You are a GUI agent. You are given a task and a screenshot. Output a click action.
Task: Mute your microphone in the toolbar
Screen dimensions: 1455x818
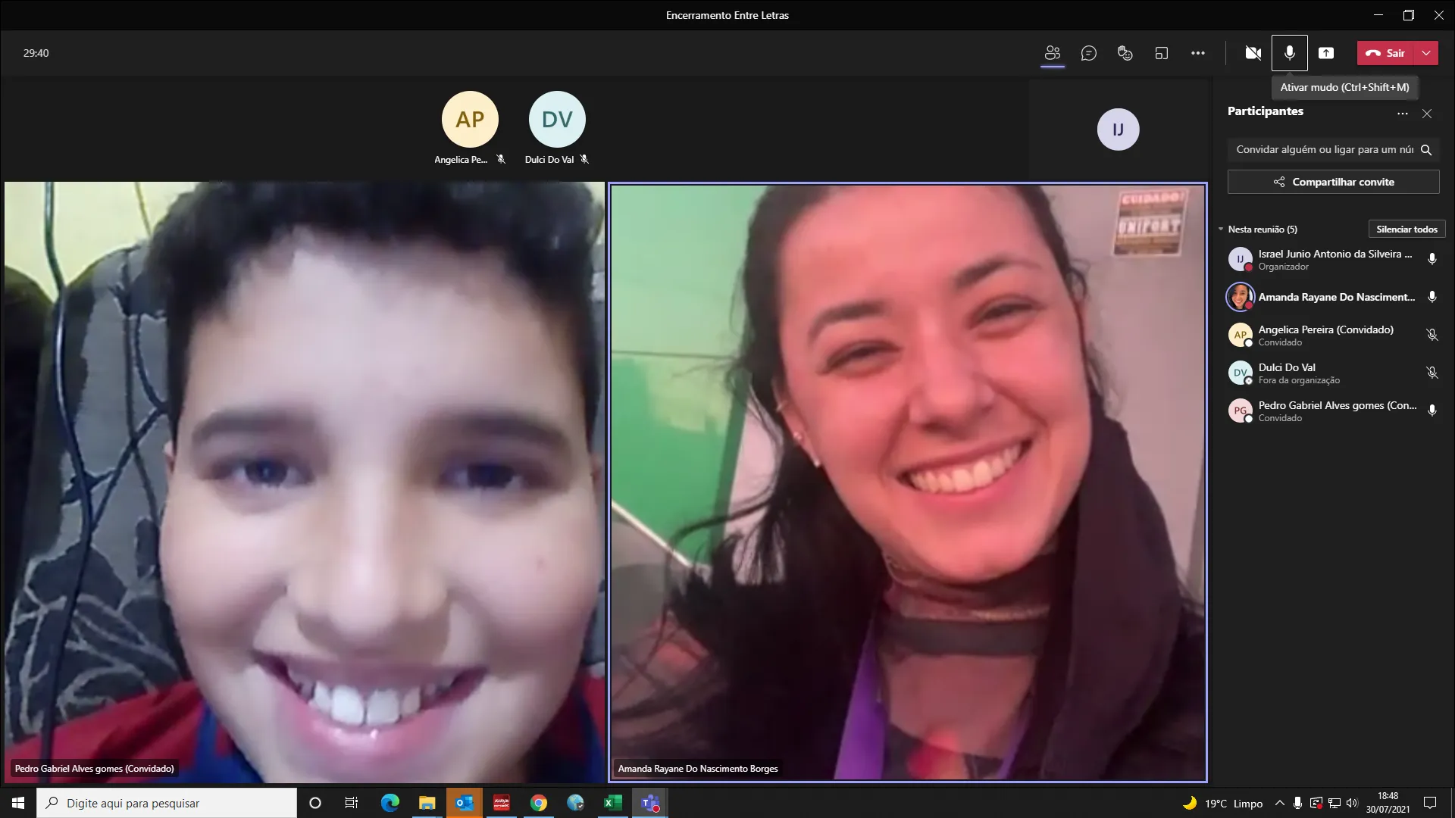click(1289, 53)
